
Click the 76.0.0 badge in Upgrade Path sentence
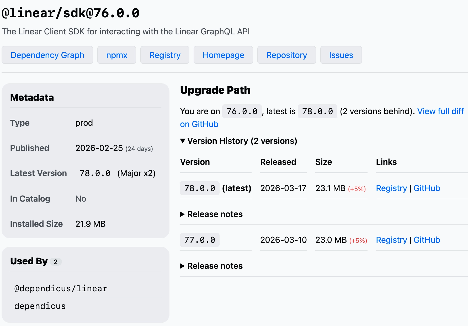(242, 111)
